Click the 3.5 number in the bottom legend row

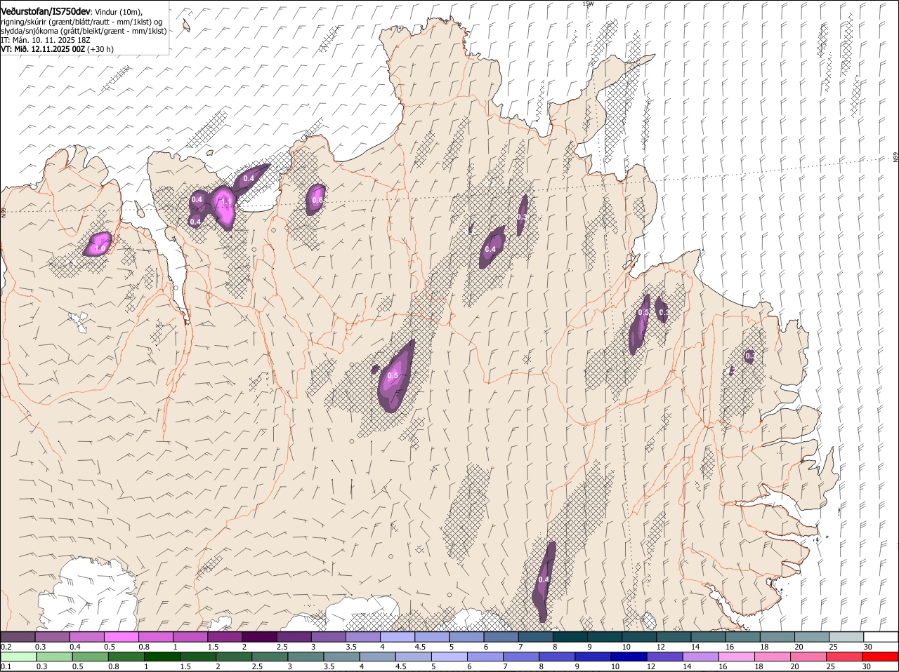(328, 666)
